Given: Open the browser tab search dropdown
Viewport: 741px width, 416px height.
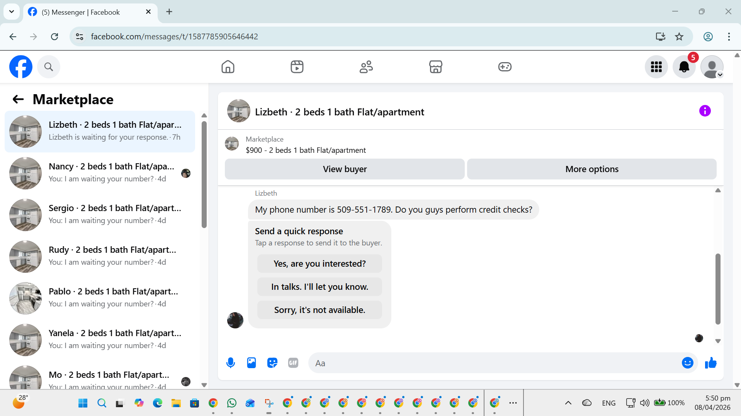Looking at the screenshot, I should click(x=12, y=12).
